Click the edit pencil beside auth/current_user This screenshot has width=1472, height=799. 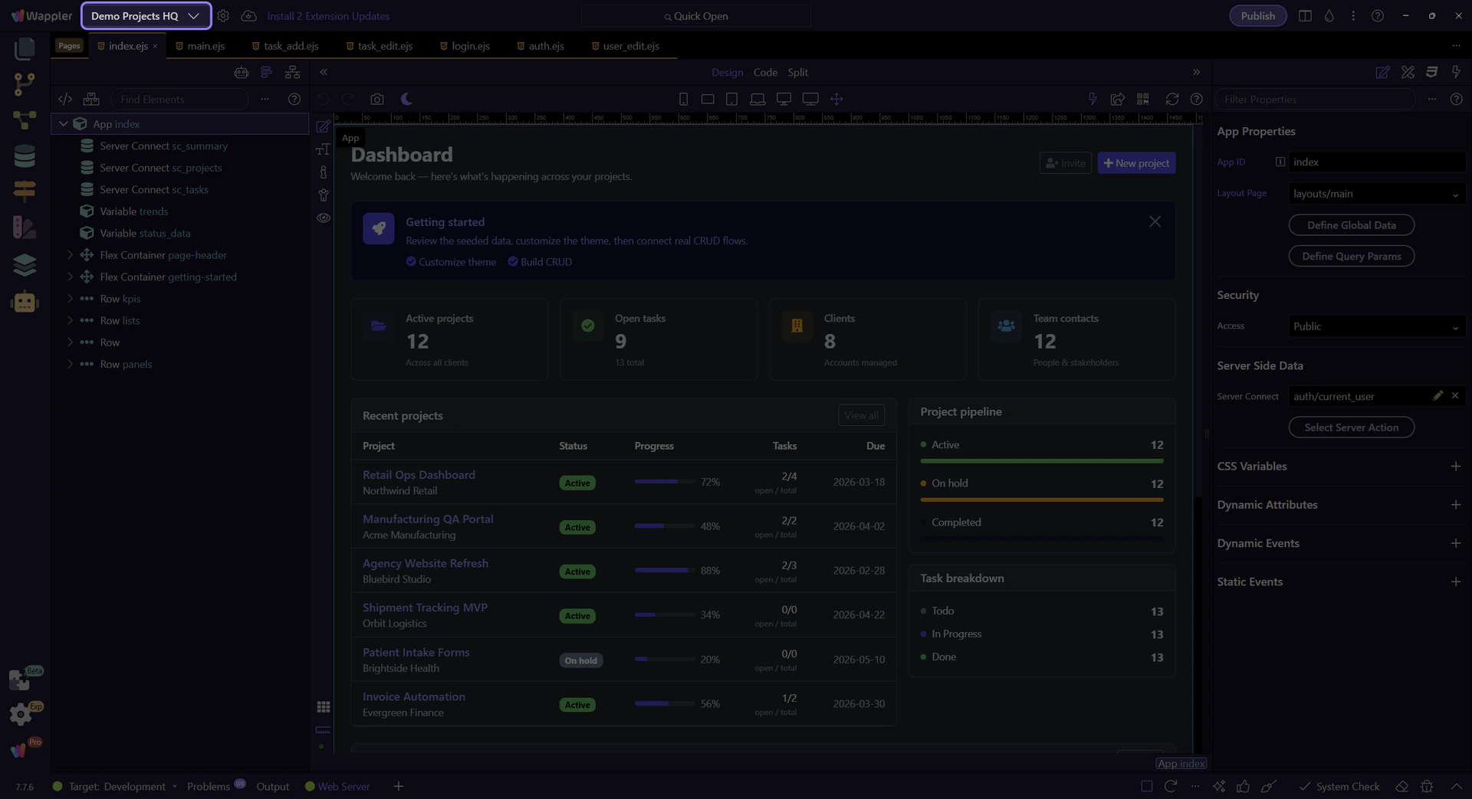[x=1437, y=396]
